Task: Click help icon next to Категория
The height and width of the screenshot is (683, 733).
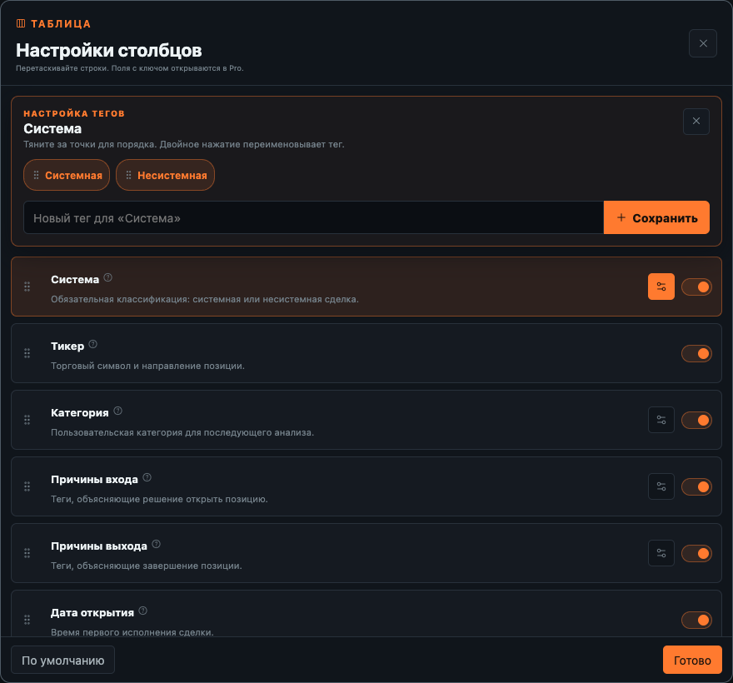Action: 117,411
